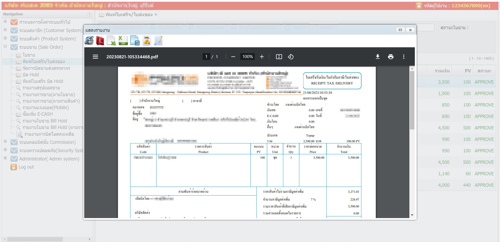The width and height of the screenshot is (500, 242).
Task: Export report as XML file
Action: click(147, 41)
